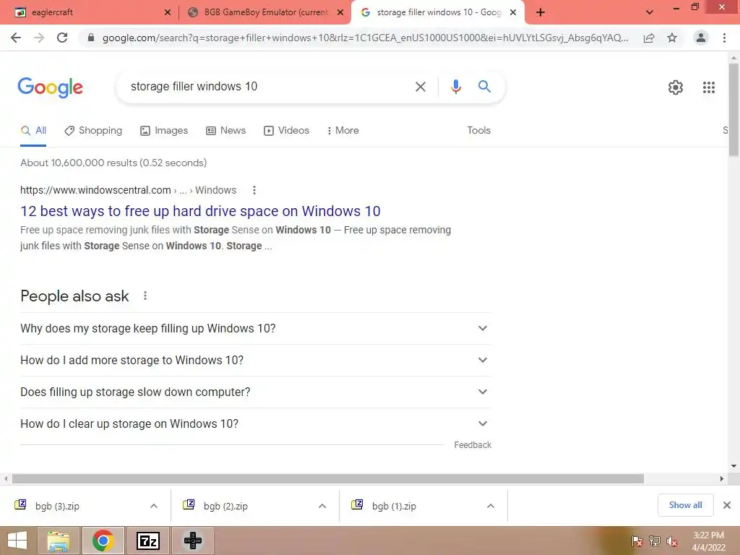
Task: Click horizontal scrollbar right arrow
Action: pyautogui.click(x=722, y=478)
